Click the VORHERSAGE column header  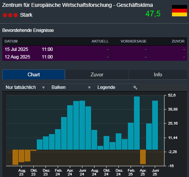(134, 41)
